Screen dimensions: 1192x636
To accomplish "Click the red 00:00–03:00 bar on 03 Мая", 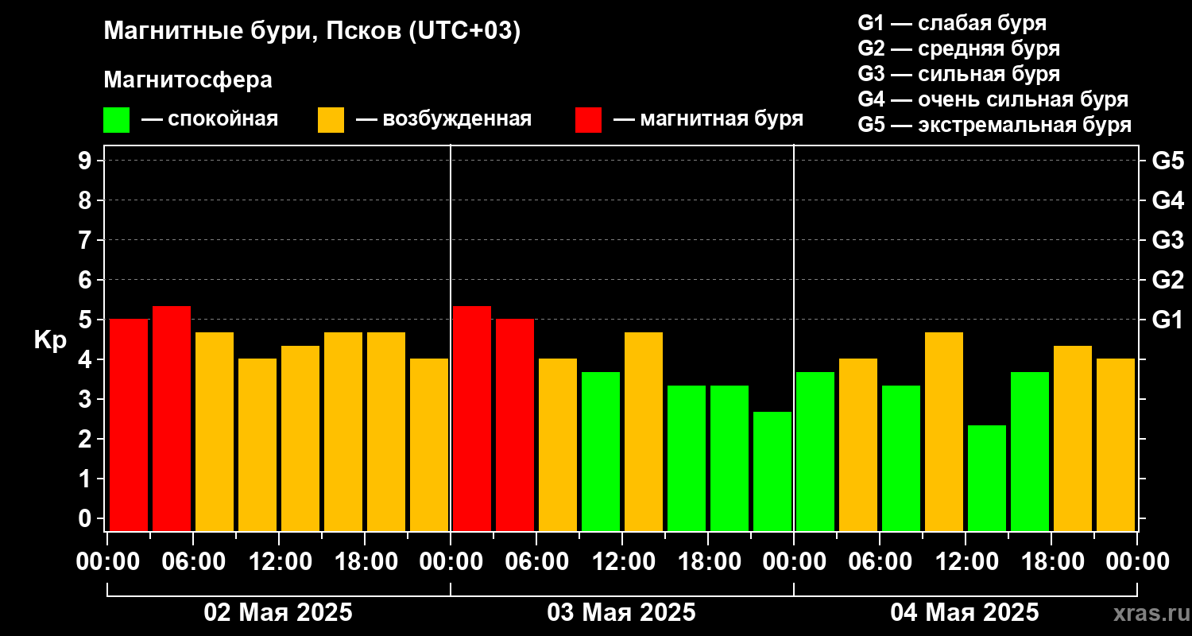I will pos(472,418).
